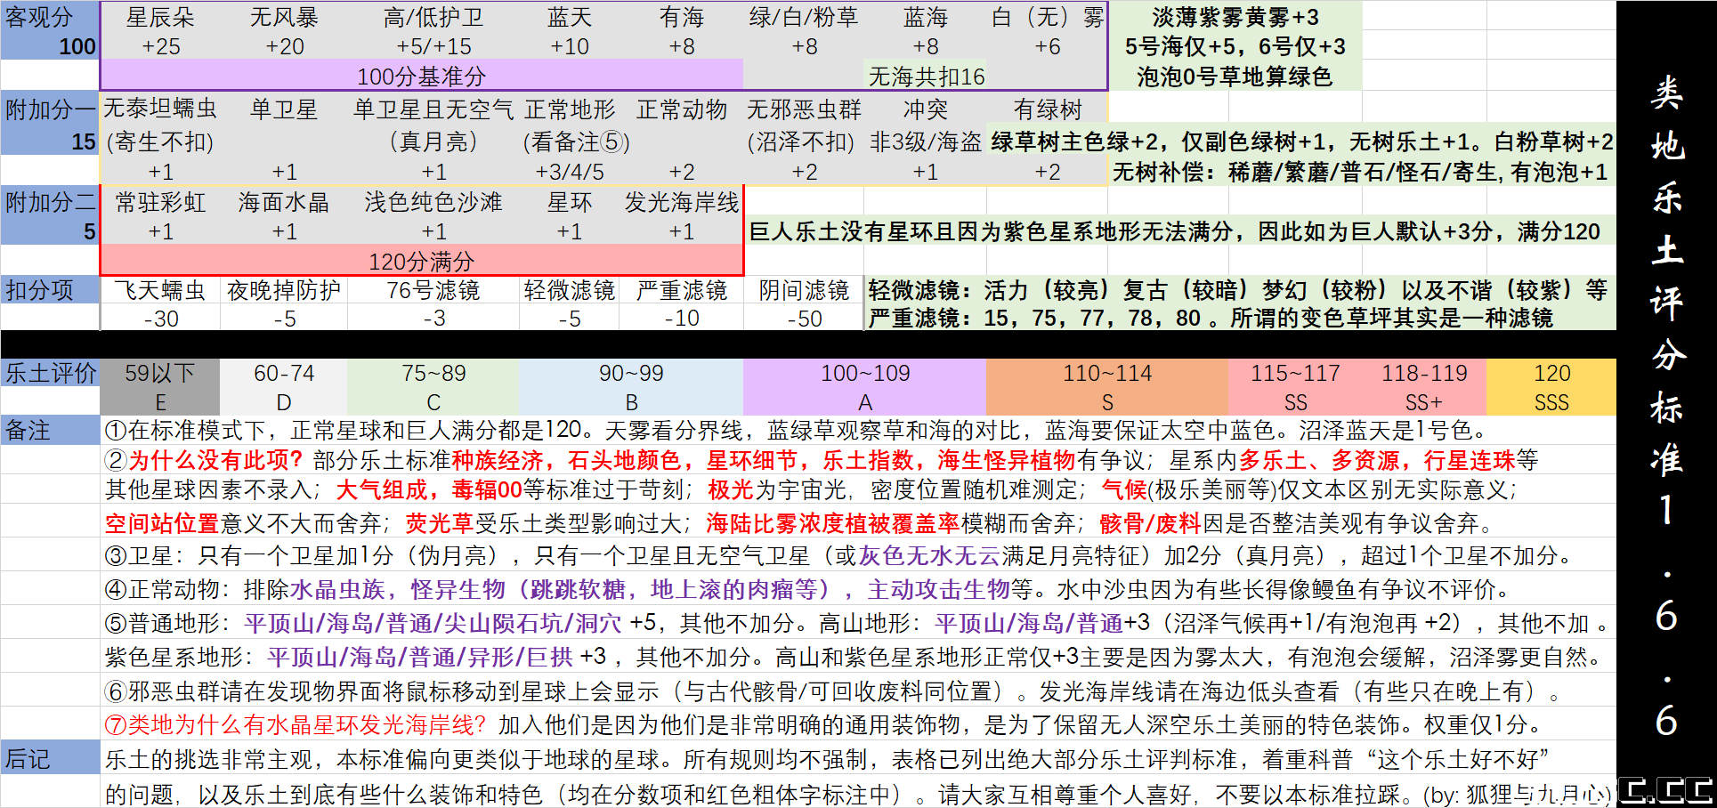Select the 附加分一 15 row header
The height and width of the screenshot is (808, 1717).
point(49,125)
